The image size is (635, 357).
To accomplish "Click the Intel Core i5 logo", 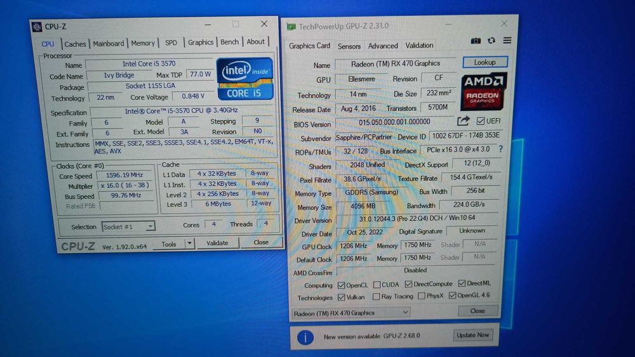I will [244, 79].
